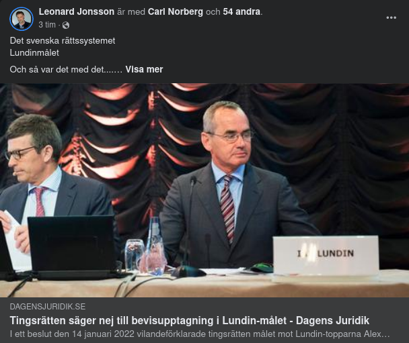Open Leonard Jonsson's profile name link
409x343 pixels.
[77, 11]
